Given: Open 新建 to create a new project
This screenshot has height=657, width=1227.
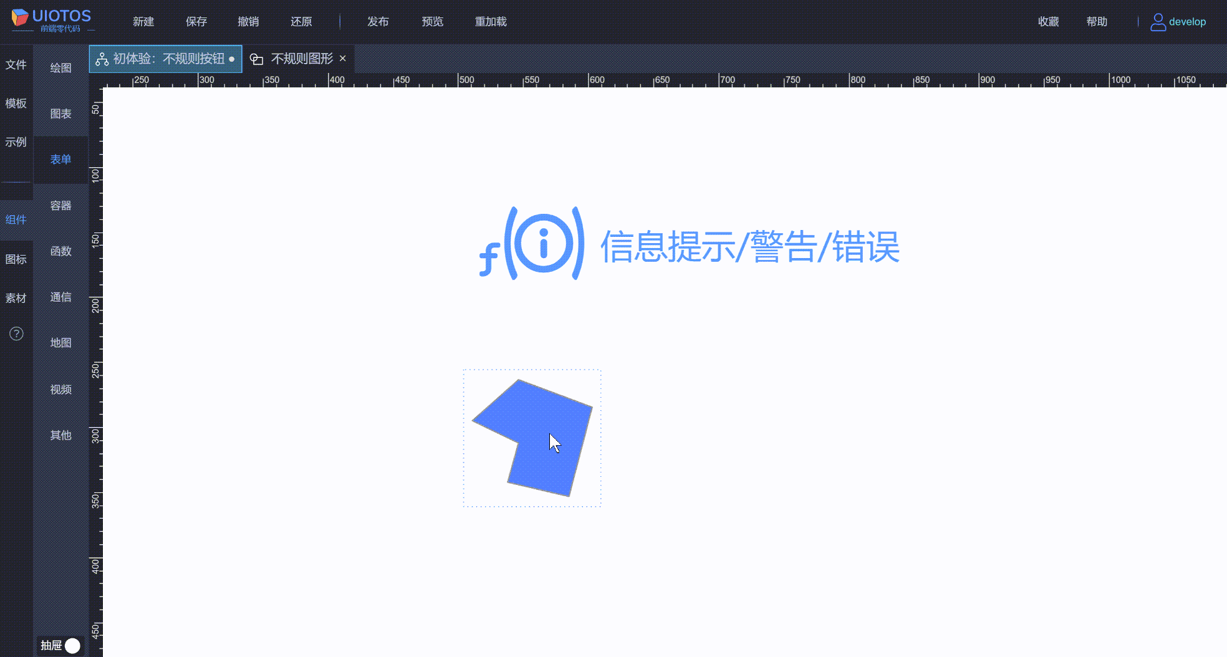Looking at the screenshot, I should click(143, 21).
